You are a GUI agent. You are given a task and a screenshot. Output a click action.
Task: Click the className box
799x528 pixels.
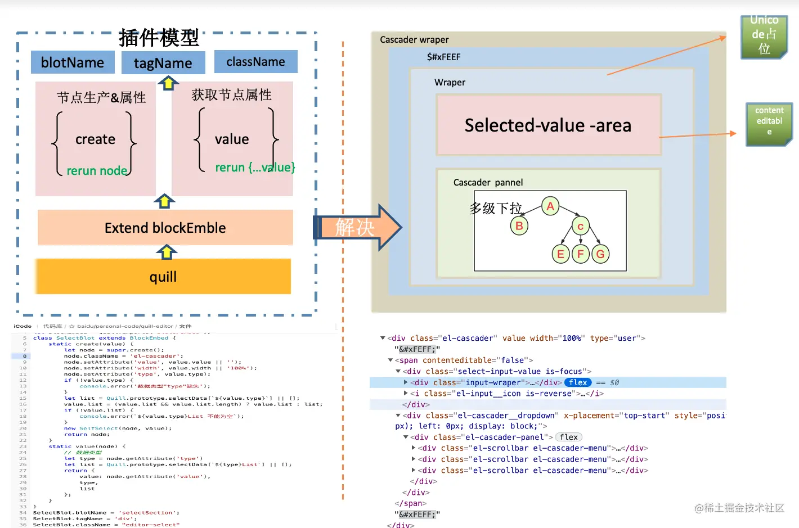(x=255, y=62)
